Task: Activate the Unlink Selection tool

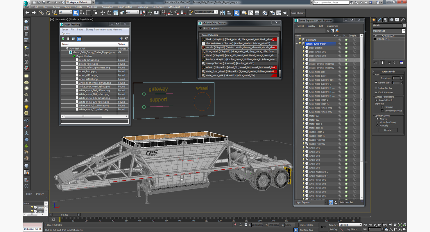Action: 48,13
